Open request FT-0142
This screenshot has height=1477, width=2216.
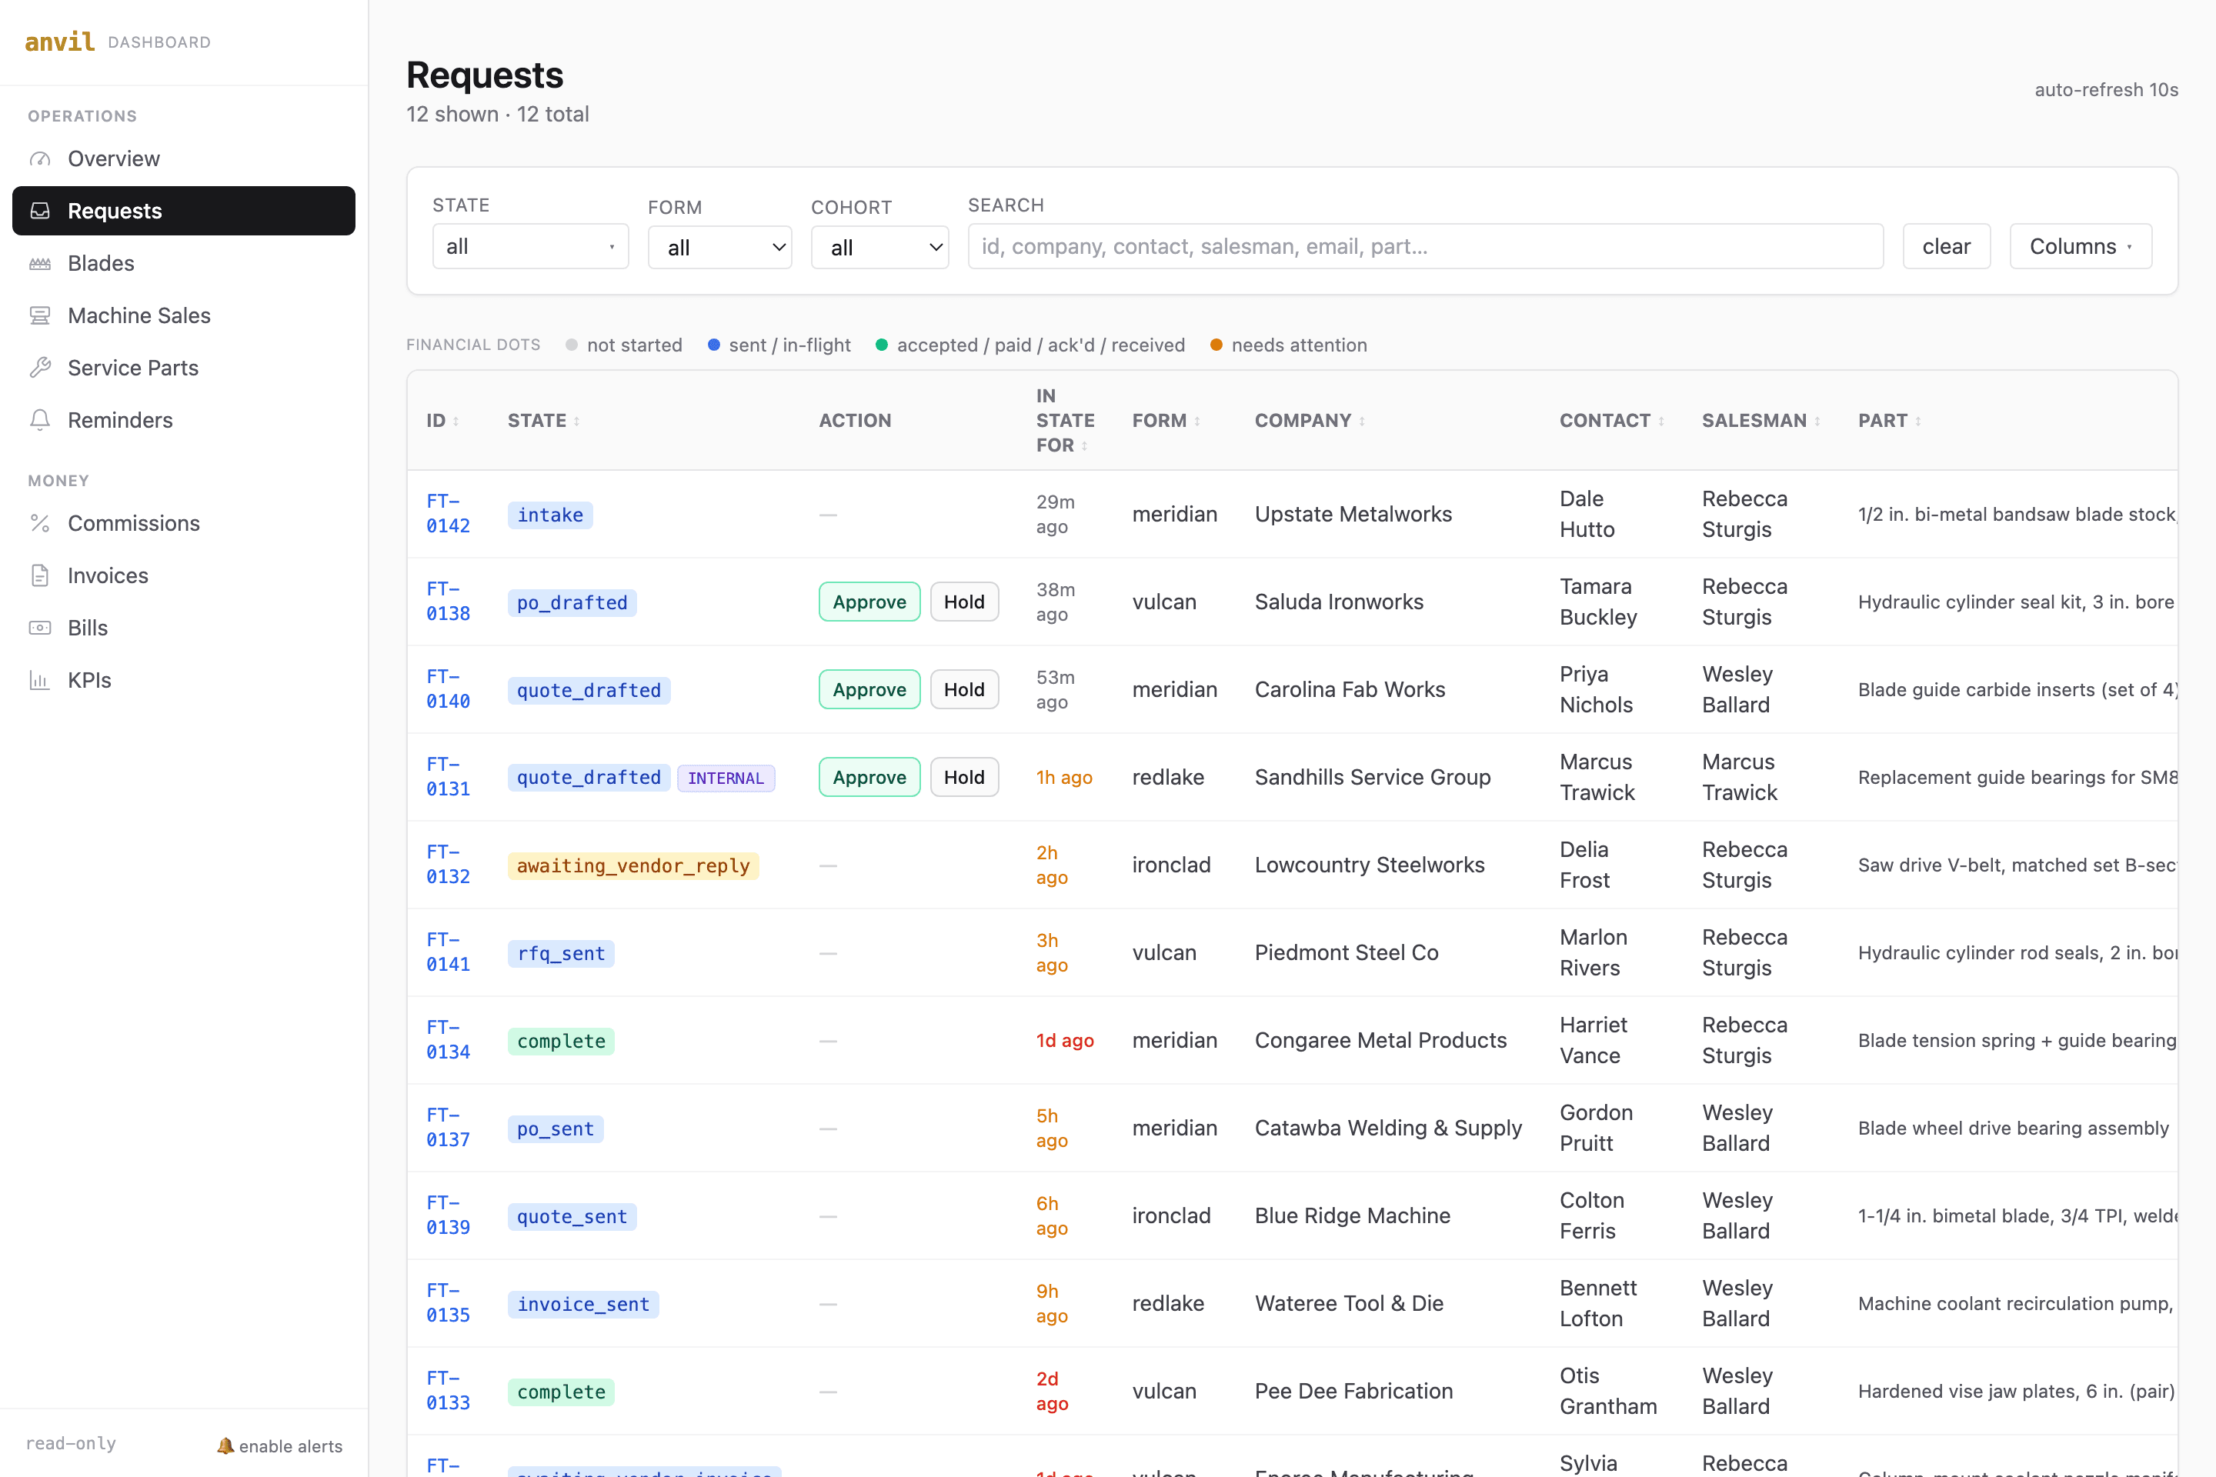tap(449, 513)
